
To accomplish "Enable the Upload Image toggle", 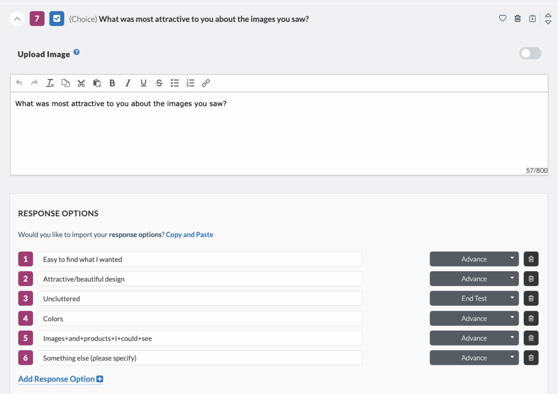I will click(x=530, y=53).
